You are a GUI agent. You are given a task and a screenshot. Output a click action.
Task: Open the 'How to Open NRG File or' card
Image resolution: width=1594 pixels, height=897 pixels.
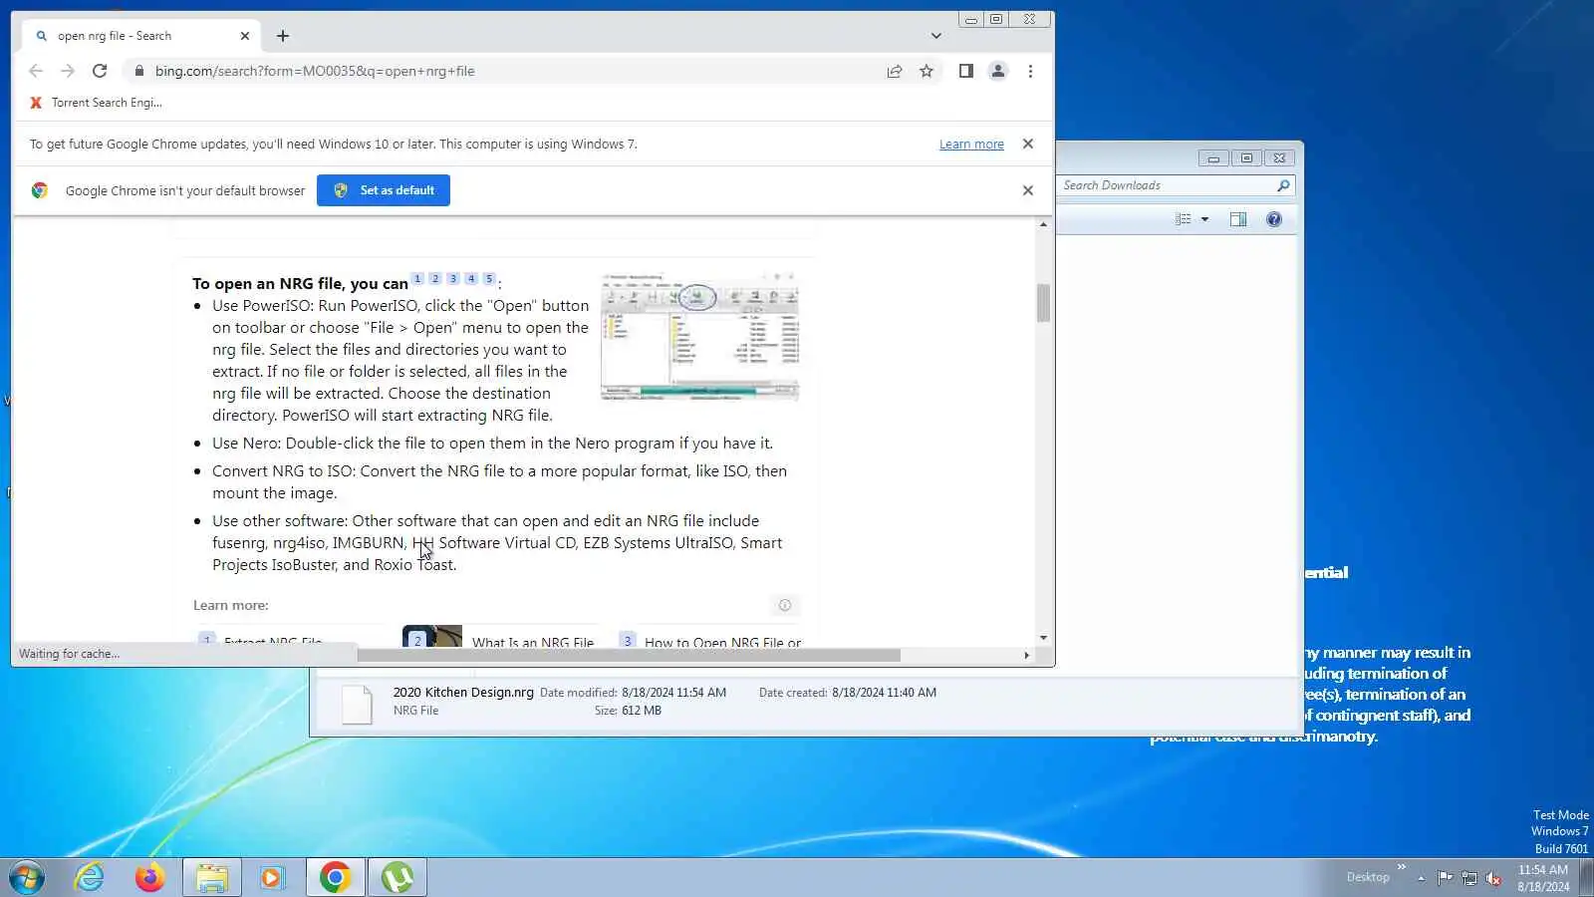coord(712,638)
